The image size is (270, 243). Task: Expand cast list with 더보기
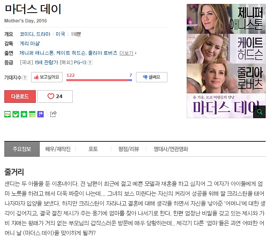tap(128, 53)
